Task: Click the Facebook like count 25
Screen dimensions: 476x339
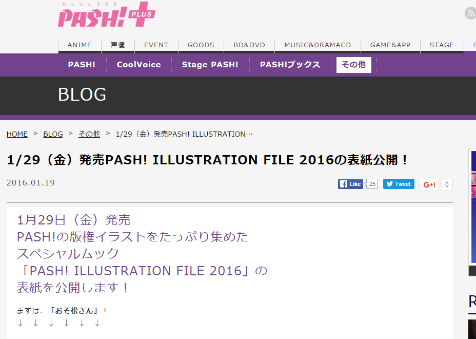Action: click(x=372, y=184)
